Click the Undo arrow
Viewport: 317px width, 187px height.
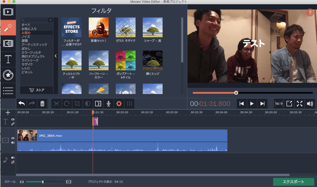(x=21, y=104)
